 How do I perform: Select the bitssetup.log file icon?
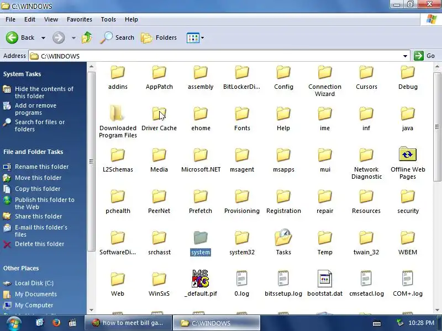pyautogui.click(x=283, y=279)
